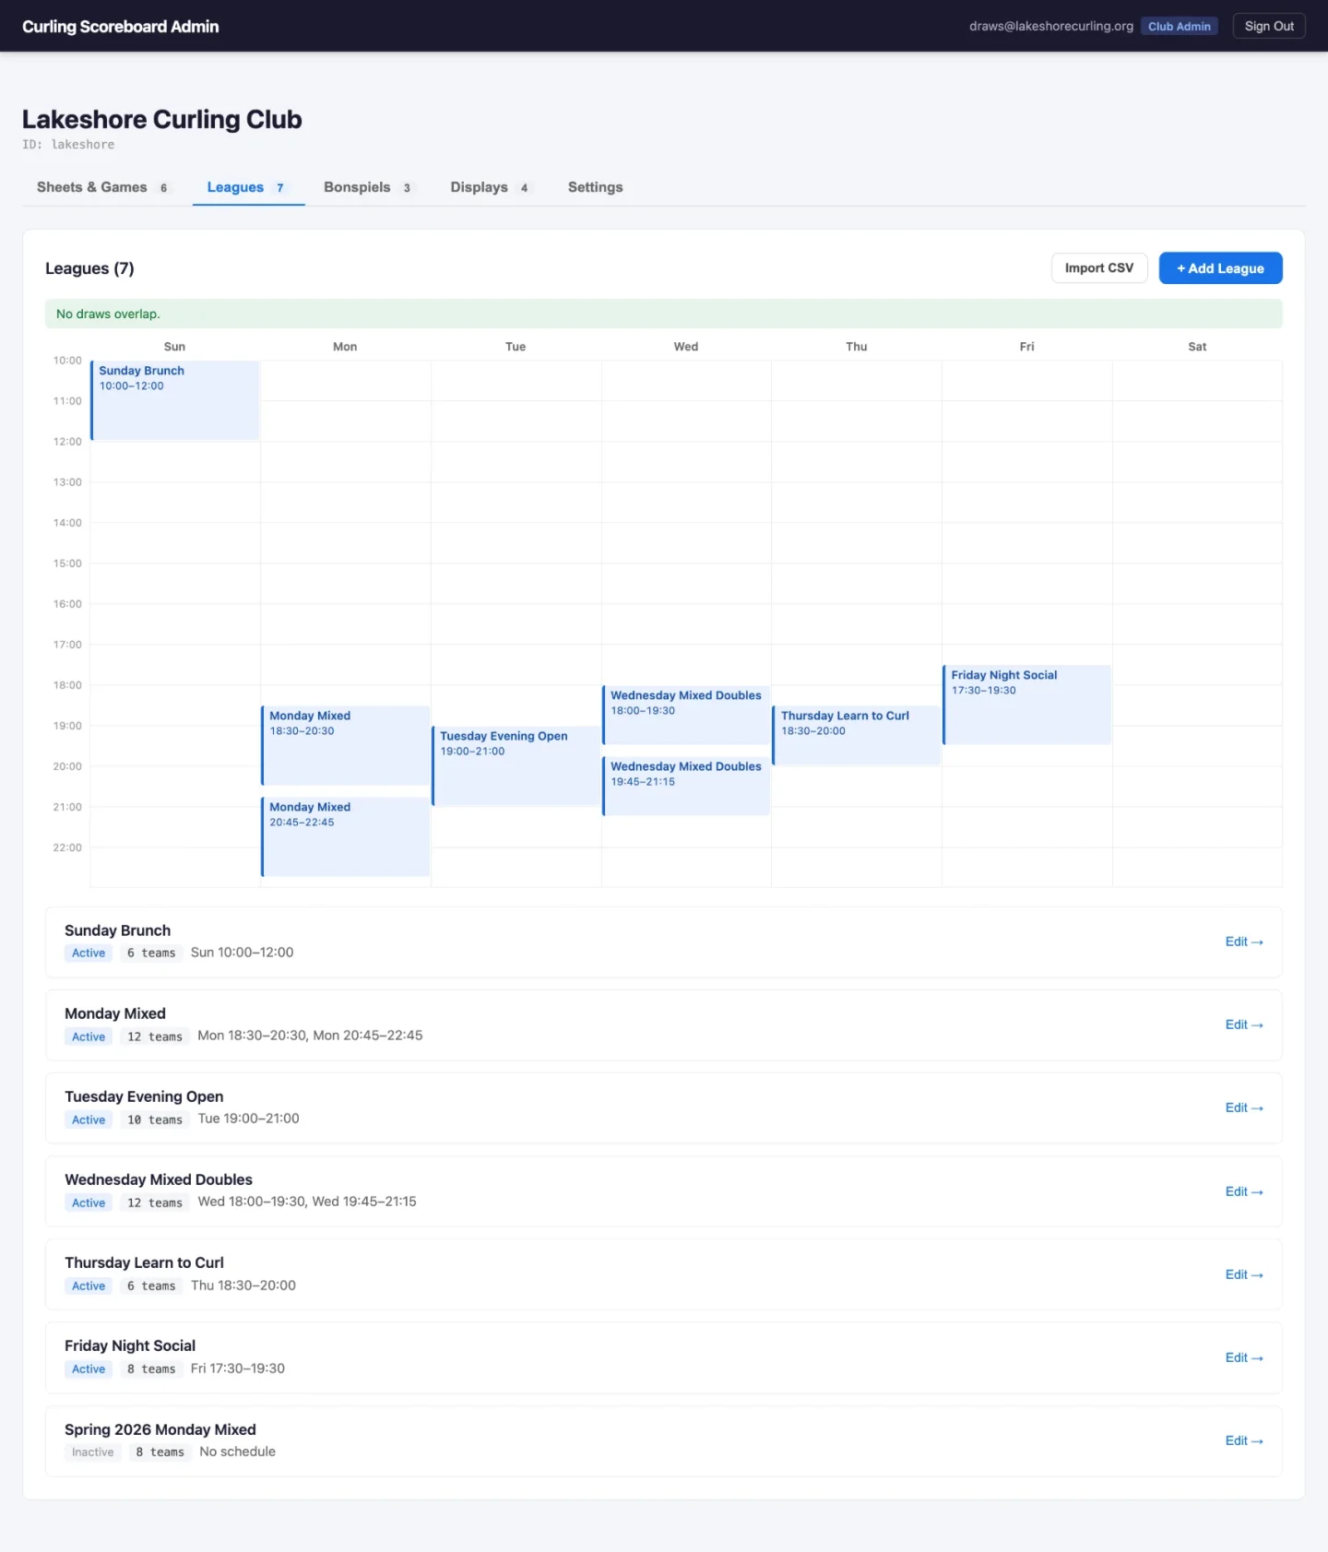This screenshot has height=1552, width=1328.
Task: Click the '8 teams' badge under Friday Night Social
Action: [x=151, y=1368]
